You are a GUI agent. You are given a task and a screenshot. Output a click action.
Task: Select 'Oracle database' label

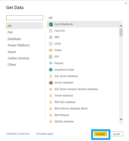coord(64,95)
